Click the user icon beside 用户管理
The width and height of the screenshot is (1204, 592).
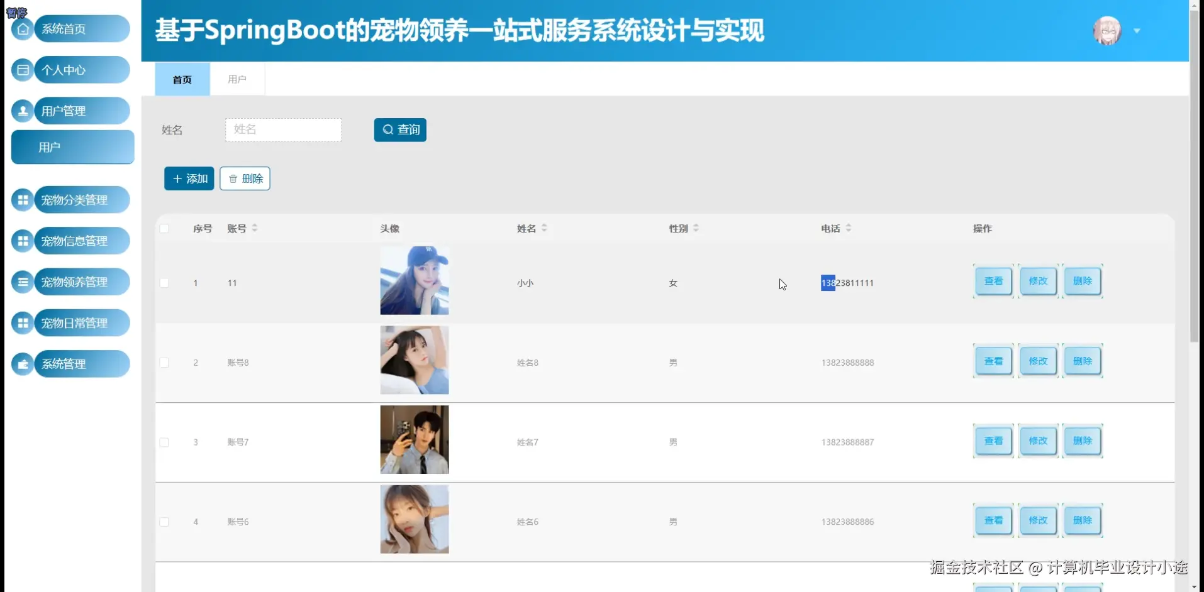pos(23,111)
